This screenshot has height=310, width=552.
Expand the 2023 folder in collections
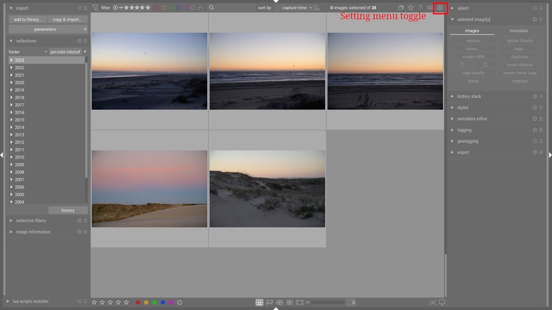point(11,60)
